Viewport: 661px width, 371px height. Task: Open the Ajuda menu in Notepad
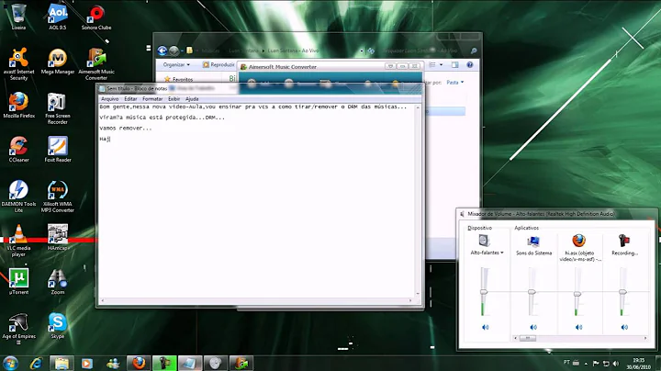point(192,98)
